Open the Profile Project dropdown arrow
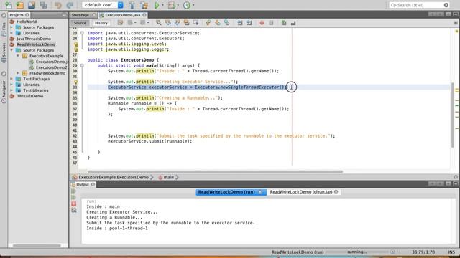This screenshot has width=460, height=258. click(193, 5)
